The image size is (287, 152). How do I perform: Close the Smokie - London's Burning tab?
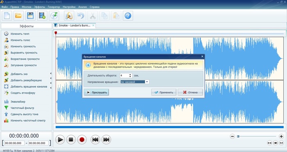point(93,25)
